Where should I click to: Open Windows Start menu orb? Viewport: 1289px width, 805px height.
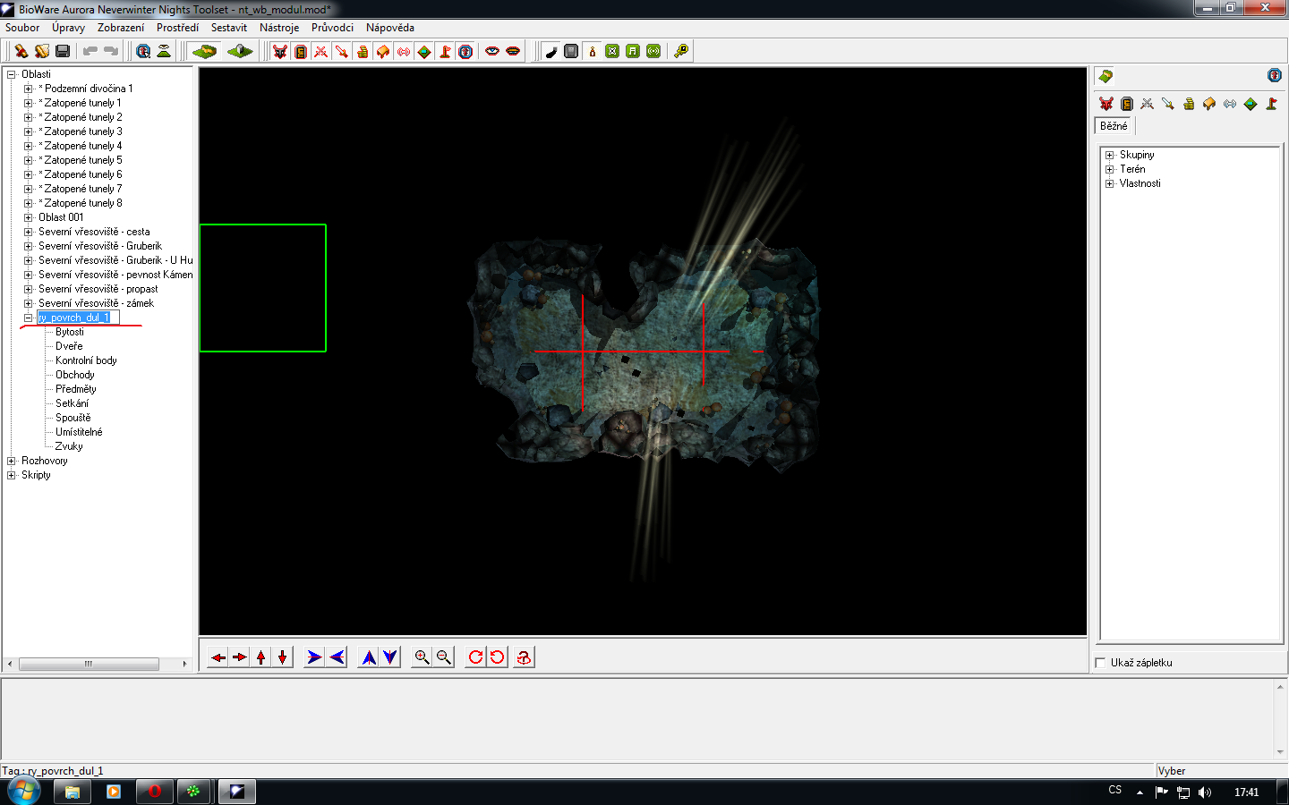point(24,792)
